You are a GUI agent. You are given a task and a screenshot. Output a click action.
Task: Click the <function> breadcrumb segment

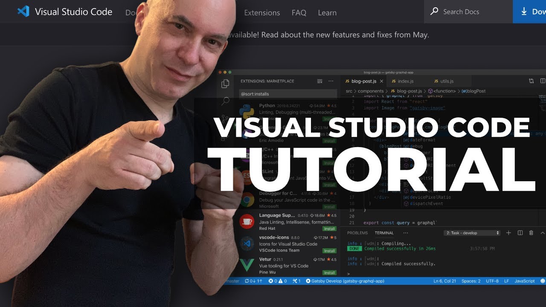coord(441,91)
